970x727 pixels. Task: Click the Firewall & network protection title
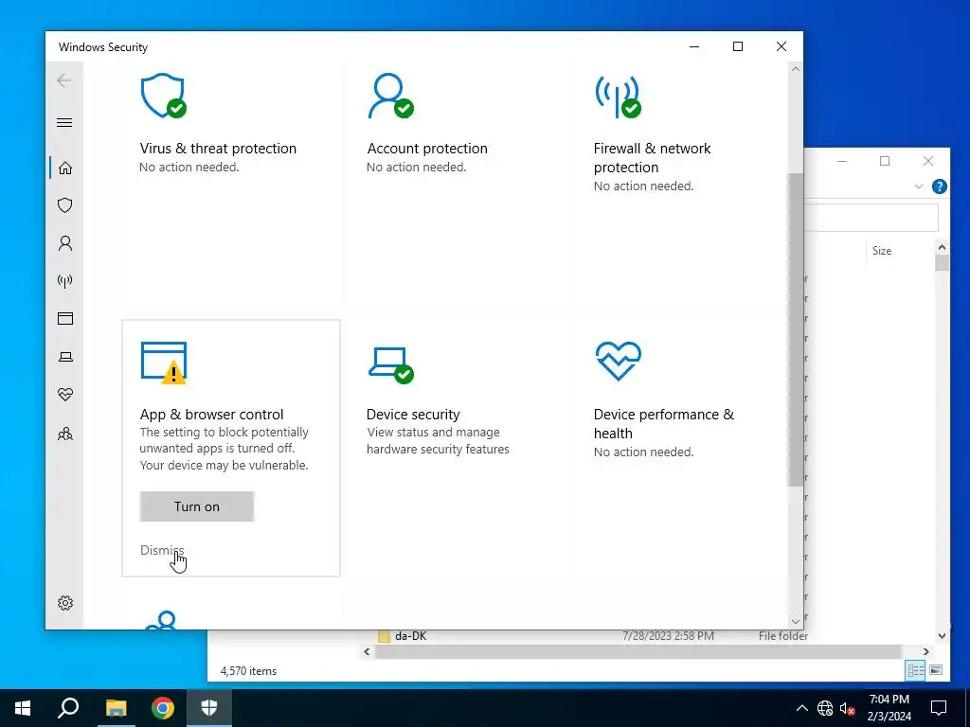652,158
